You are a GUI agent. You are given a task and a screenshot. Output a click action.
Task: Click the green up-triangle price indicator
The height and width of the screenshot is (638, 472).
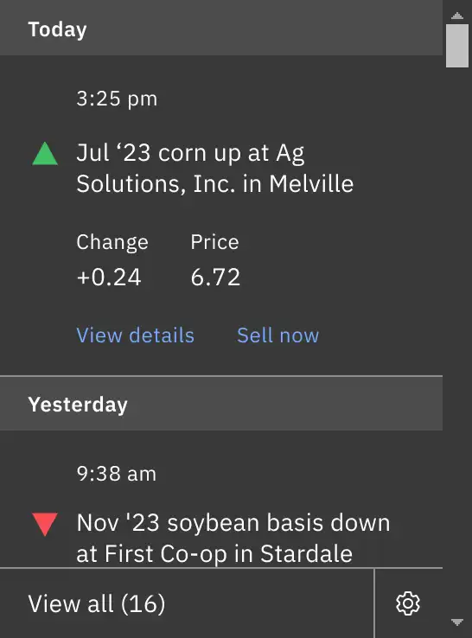tap(45, 153)
